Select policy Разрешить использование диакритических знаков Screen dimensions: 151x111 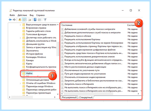89,57
